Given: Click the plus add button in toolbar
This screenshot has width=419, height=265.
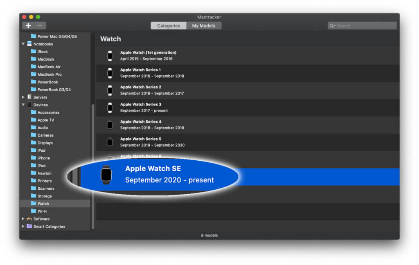Looking at the screenshot, I should click(28, 26).
